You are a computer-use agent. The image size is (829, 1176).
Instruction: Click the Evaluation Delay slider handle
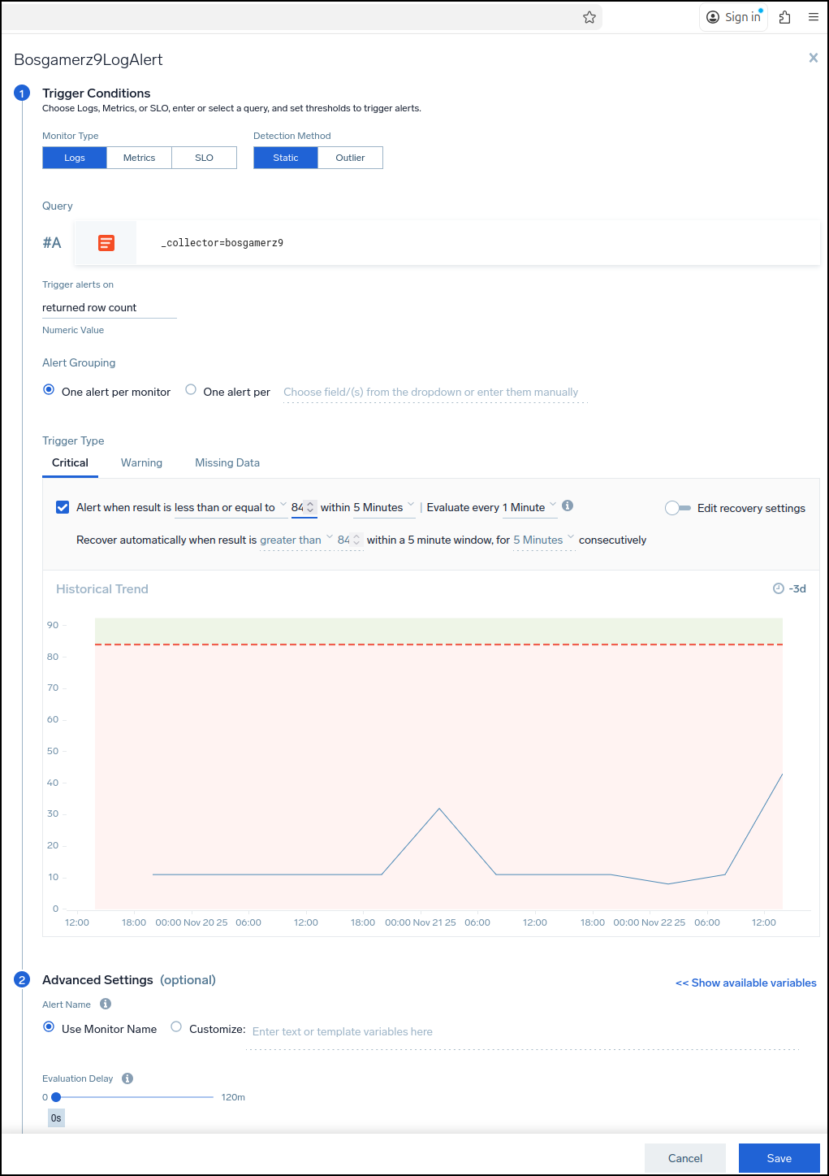pyautogui.click(x=56, y=1097)
